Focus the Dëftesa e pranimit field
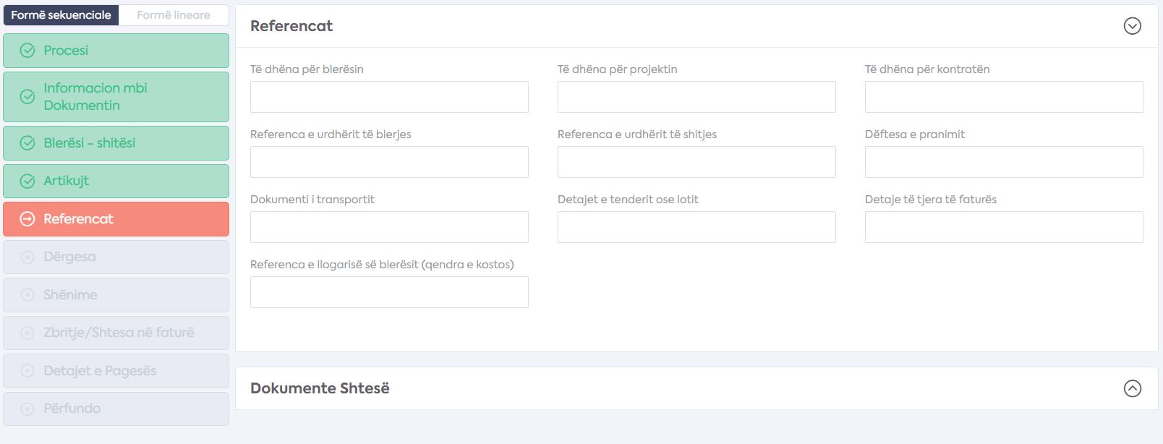 (1004, 162)
